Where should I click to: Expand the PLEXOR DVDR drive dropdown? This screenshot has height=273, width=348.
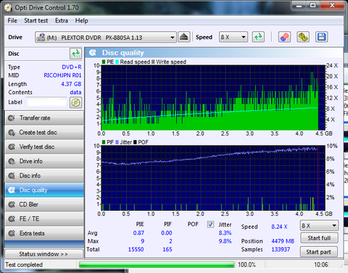pyautogui.click(x=106, y=37)
